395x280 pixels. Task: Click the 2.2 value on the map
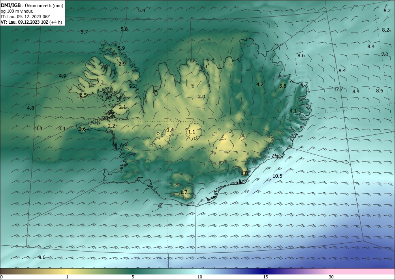[111, 126]
